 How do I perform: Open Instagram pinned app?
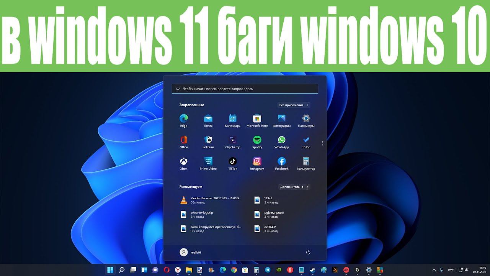click(257, 163)
